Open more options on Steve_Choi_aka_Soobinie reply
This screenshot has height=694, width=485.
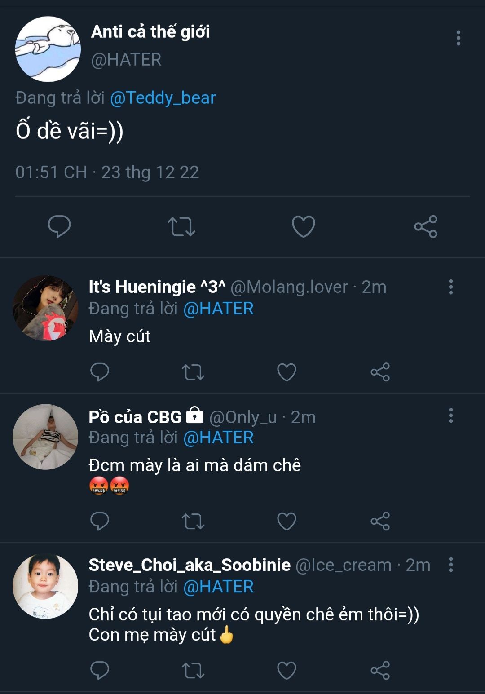(451, 565)
